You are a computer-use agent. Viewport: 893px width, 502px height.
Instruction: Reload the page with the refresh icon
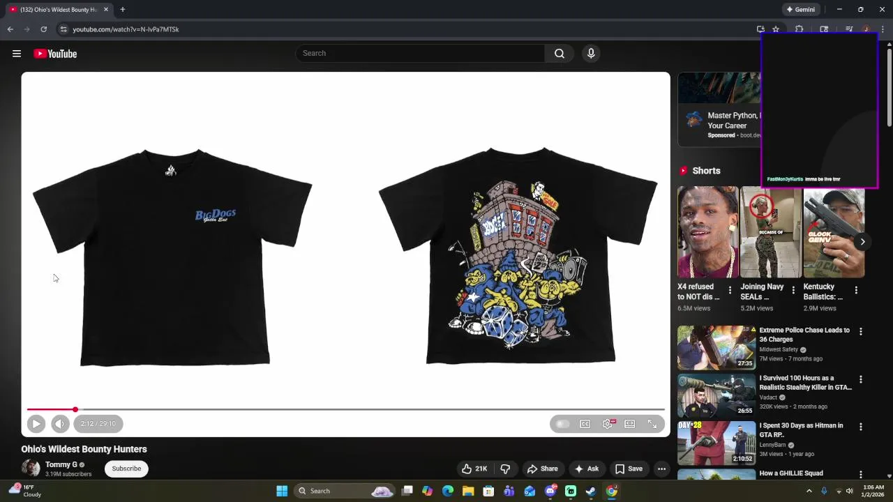click(x=43, y=29)
